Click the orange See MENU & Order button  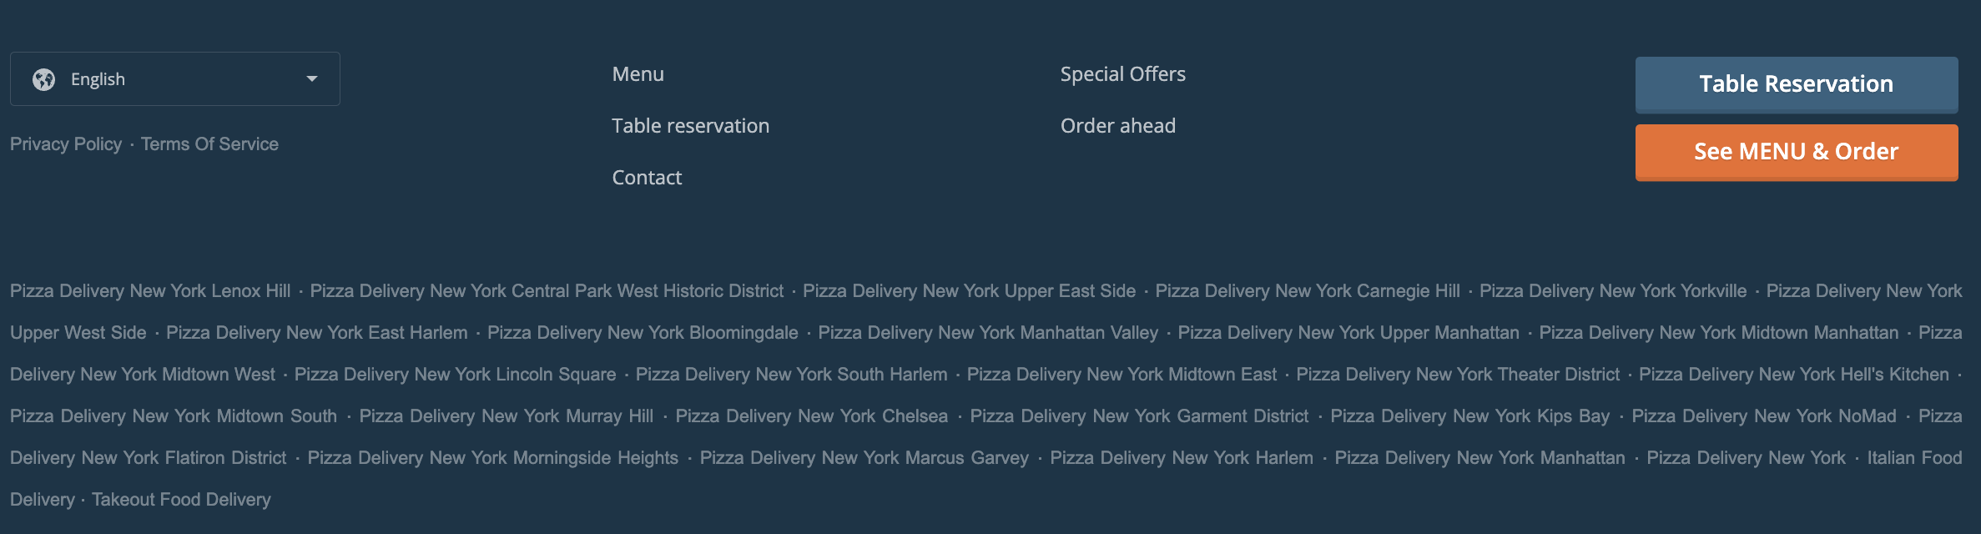coord(1797,152)
